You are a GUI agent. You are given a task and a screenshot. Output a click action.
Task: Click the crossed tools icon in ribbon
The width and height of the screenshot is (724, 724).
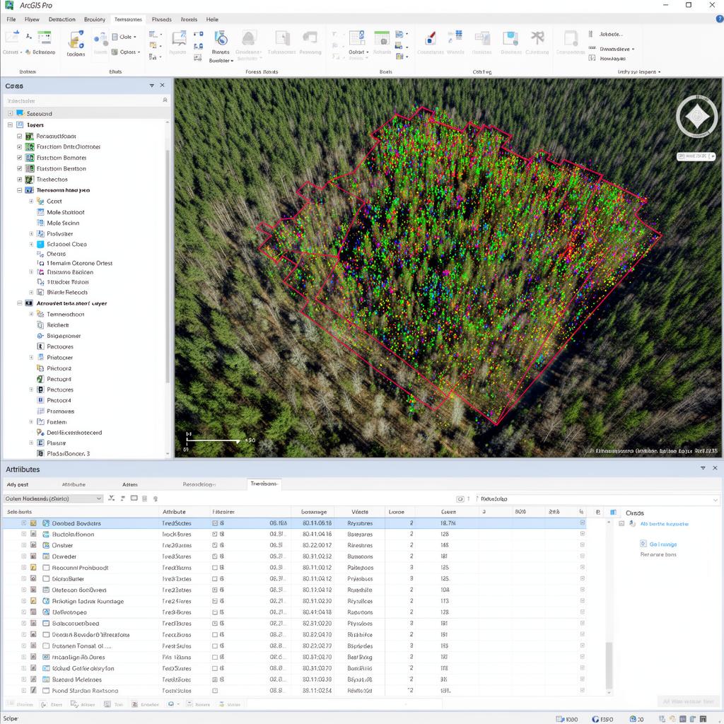(537, 38)
